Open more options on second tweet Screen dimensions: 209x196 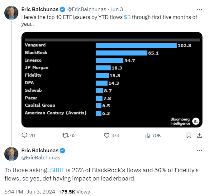pyautogui.click(x=199, y=151)
